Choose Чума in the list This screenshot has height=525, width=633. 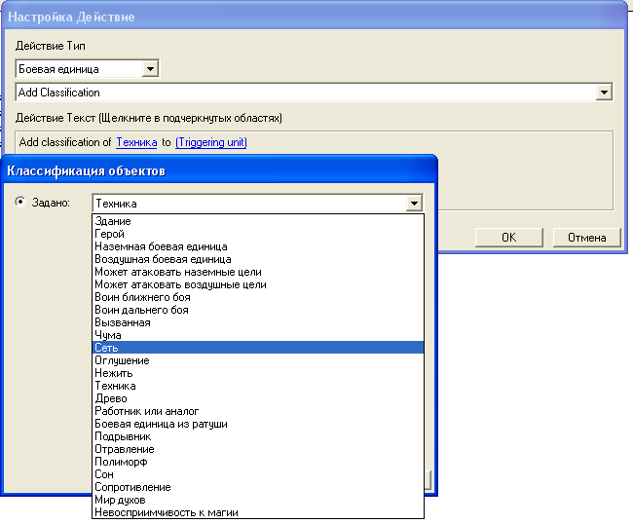pyautogui.click(x=258, y=335)
